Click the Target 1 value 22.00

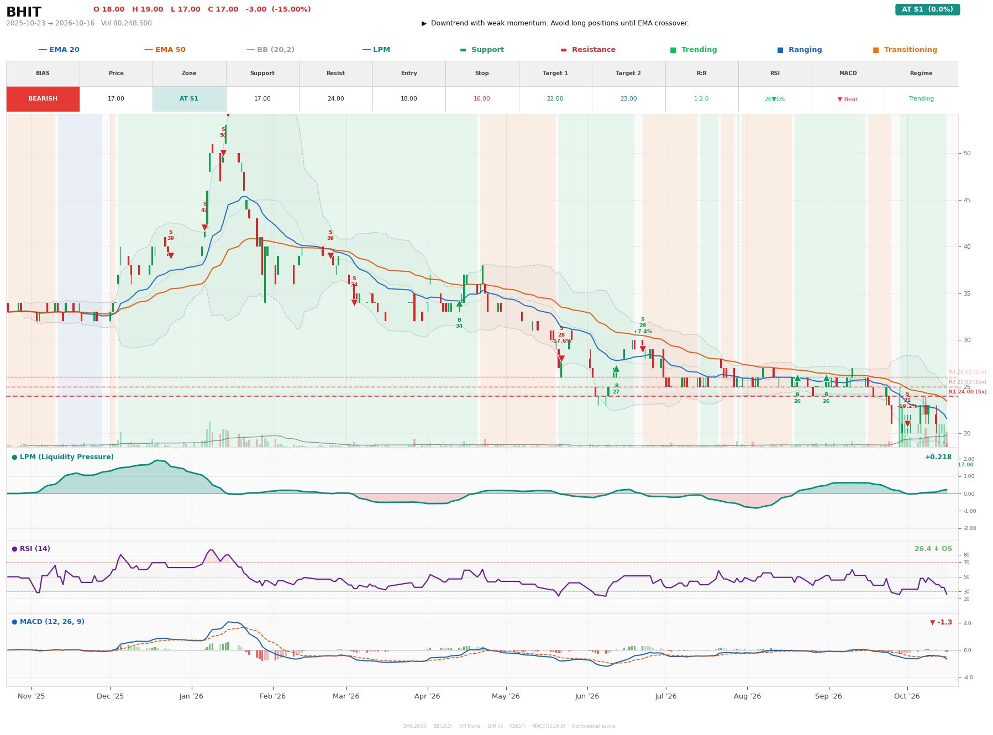tap(555, 99)
